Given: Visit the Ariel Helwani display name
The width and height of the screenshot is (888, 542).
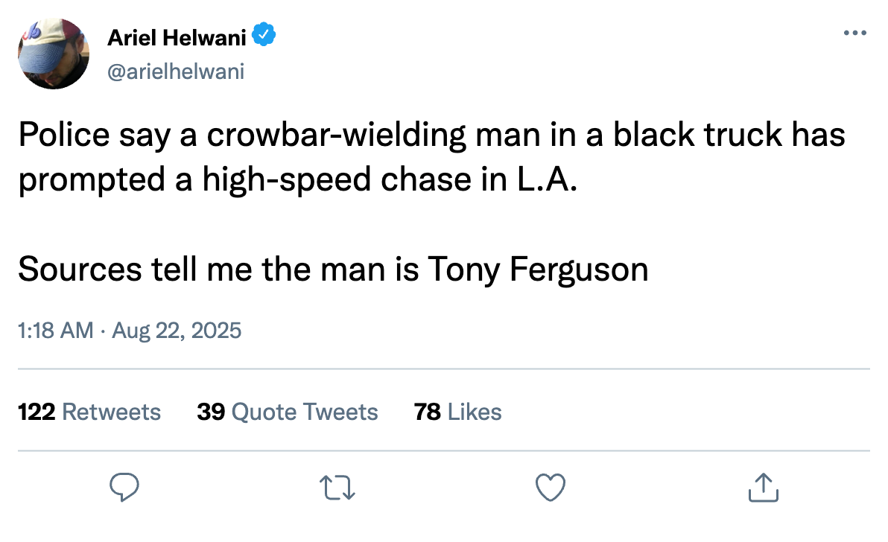Looking at the screenshot, I should coord(177,38).
